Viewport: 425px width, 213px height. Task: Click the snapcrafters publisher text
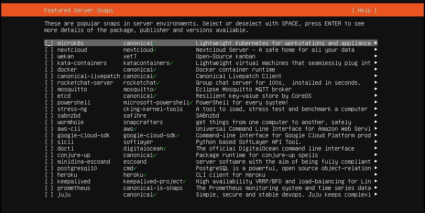(143, 122)
